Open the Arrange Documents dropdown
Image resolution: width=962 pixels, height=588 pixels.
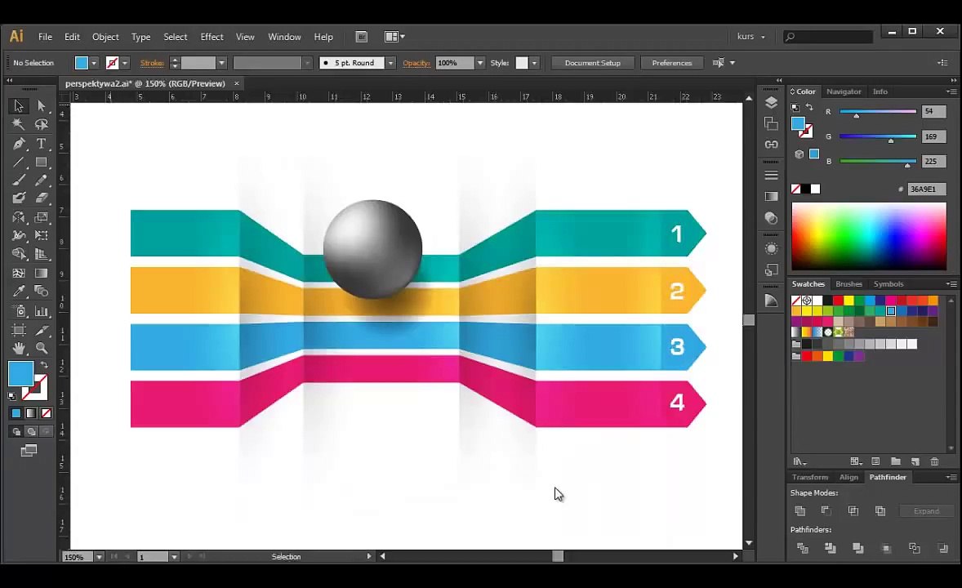pyautogui.click(x=394, y=37)
